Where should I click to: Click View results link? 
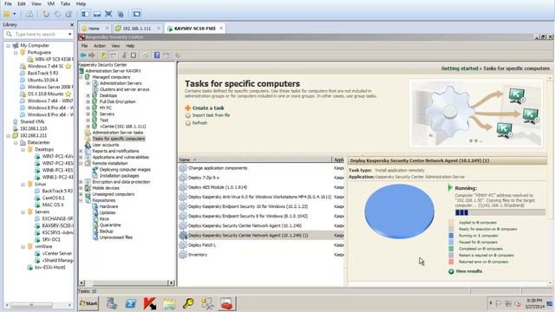(468, 271)
